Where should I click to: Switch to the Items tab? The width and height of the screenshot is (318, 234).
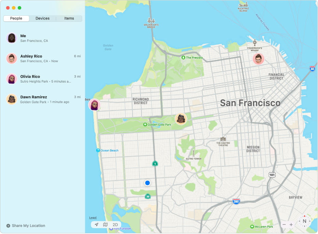click(69, 18)
